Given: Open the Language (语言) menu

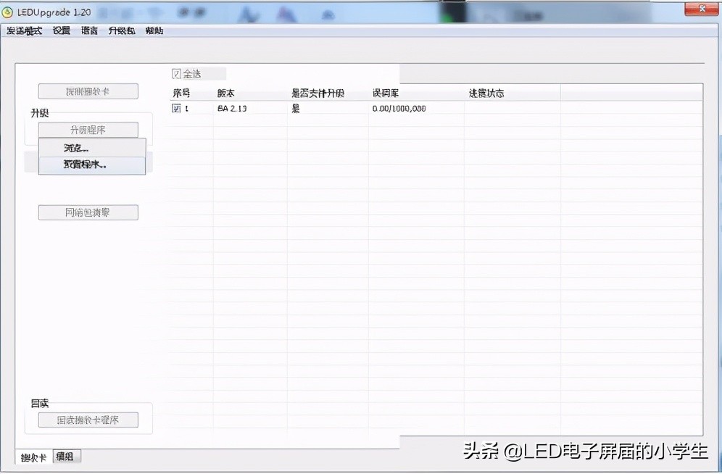Looking at the screenshot, I should (x=88, y=30).
